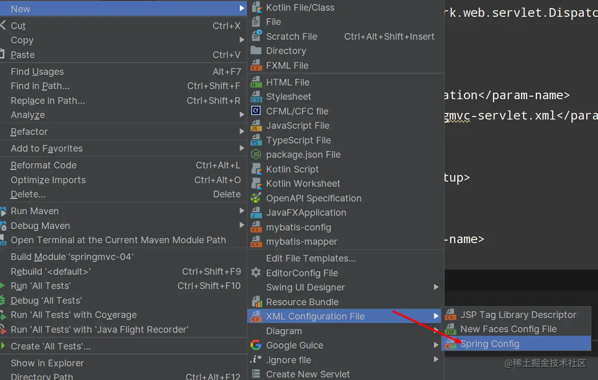Click the File icon in New submenu
Viewport: 598px width, 380px height.
pyautogui.click(x=256, y=22)
